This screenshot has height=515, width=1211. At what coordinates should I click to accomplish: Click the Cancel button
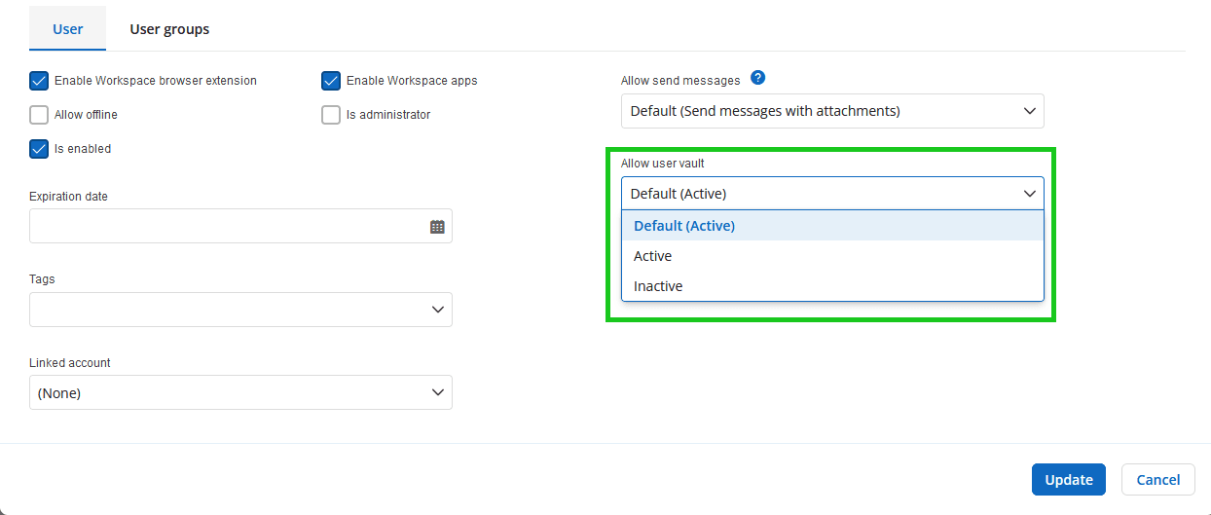click(x=1157, y=479)
